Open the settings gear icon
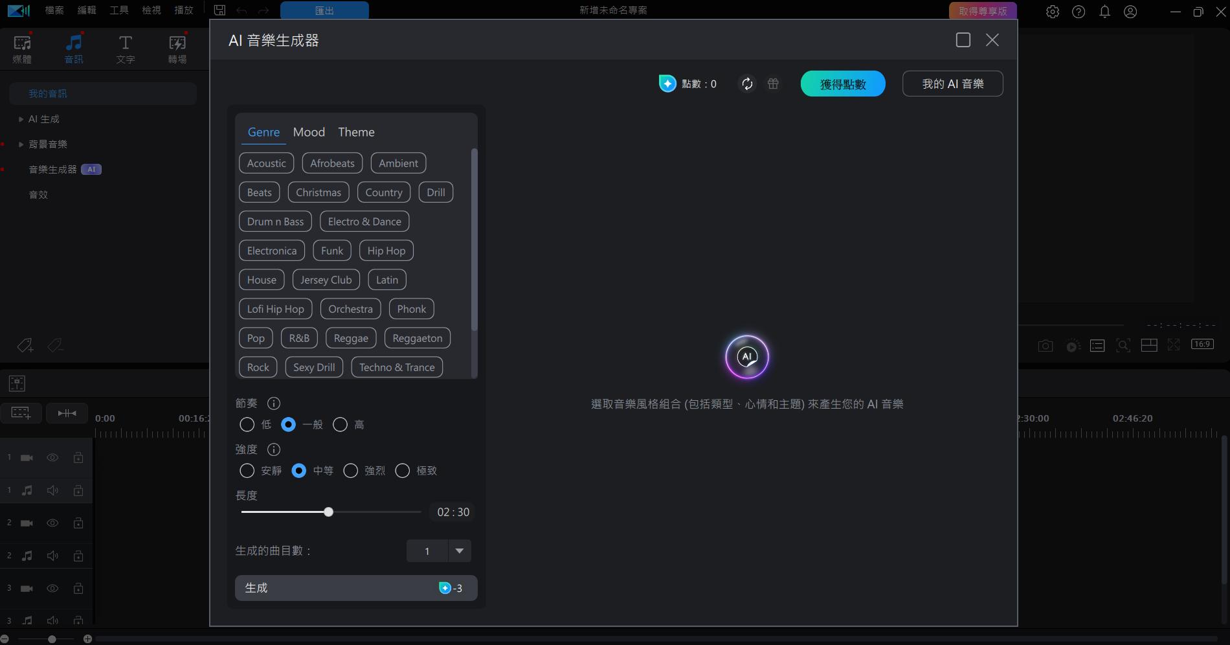 [x=1053, y=12]
